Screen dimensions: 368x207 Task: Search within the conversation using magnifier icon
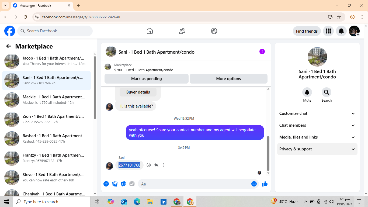(327, 92)
